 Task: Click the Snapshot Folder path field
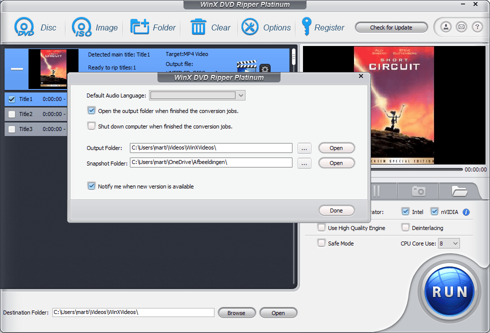pyautogui.click(x=211, y=162)
